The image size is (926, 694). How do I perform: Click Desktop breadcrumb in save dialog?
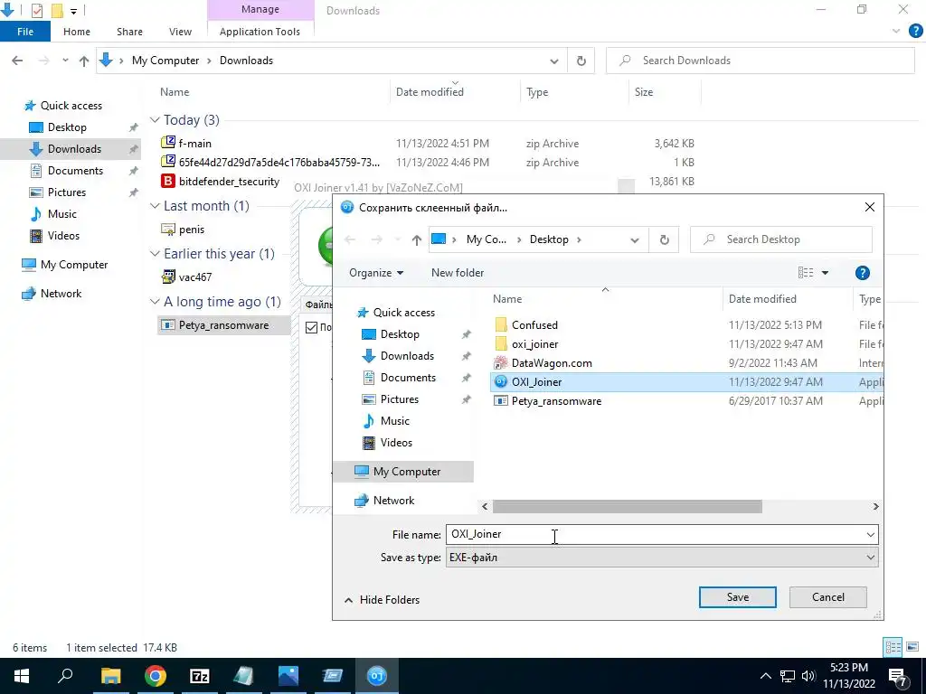coord(549,239)
